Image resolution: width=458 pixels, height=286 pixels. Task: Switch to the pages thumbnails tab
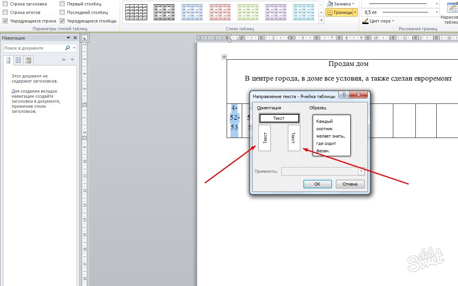[18, 60]
